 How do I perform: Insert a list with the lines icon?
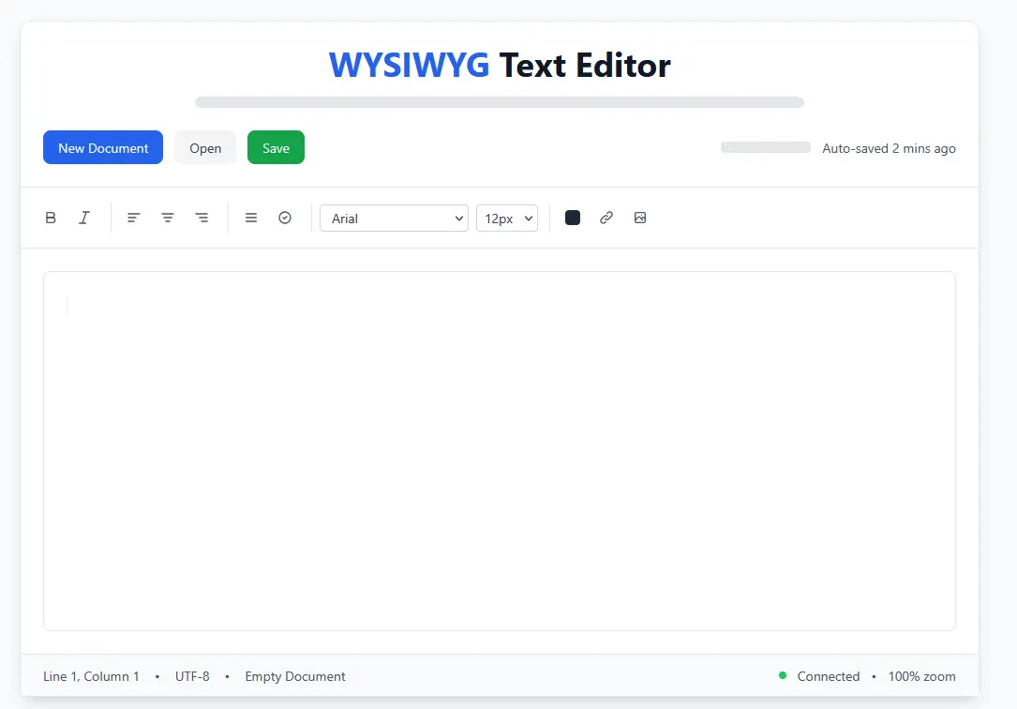(x=251, y=218)
